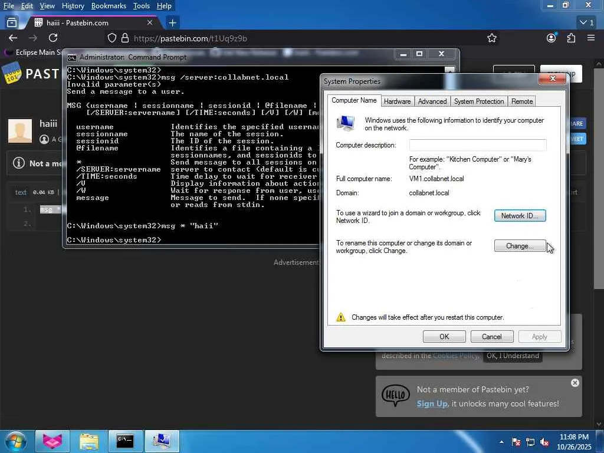The width and height of the screenshot is (604, 453).
Task: Minimize the Command Prompt window
Action: coord(403,54)
